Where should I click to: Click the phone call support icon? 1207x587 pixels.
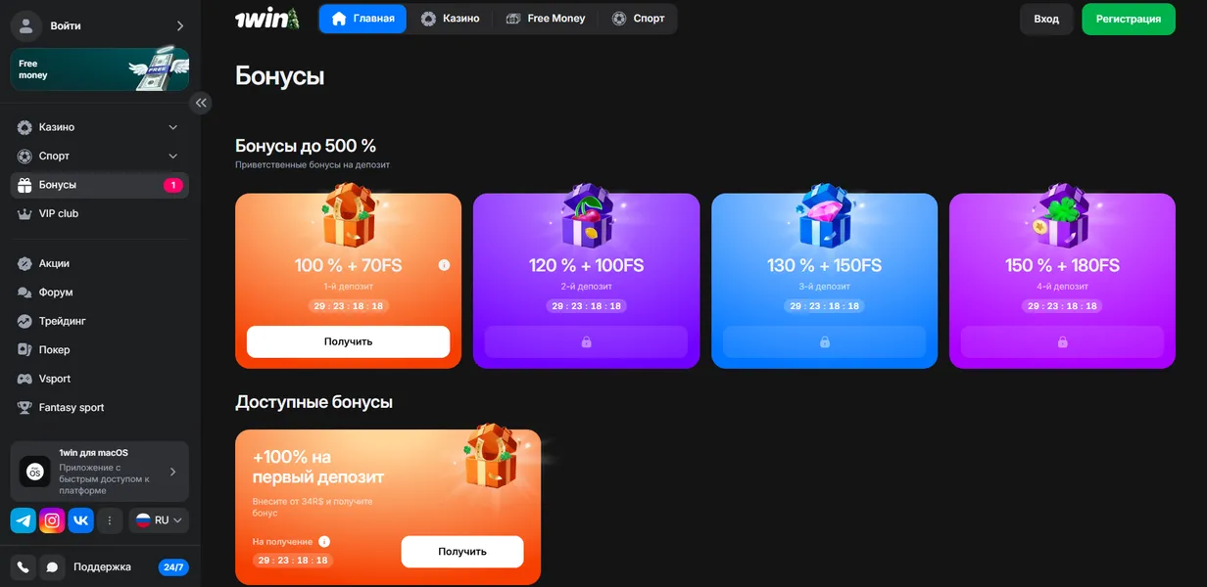(x=24, y=566)
